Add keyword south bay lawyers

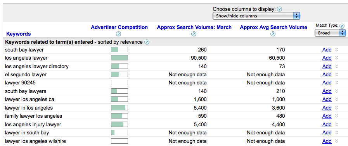pos(327,91)
